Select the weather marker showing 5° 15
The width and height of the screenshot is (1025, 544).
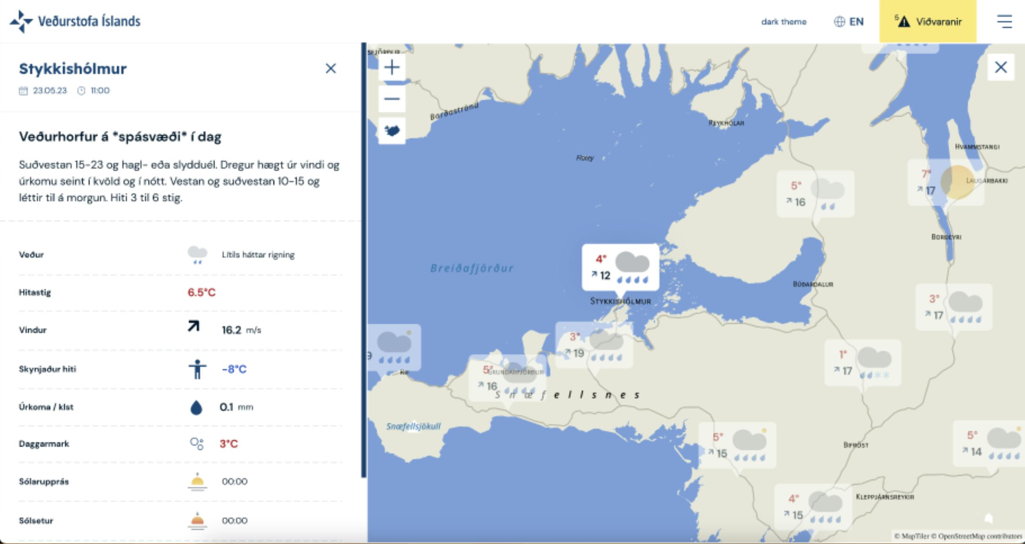[737, 445]
